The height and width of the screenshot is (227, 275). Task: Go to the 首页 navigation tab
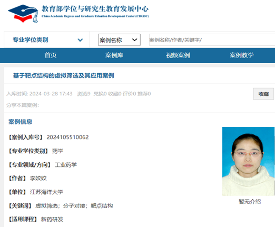point(51,55)
